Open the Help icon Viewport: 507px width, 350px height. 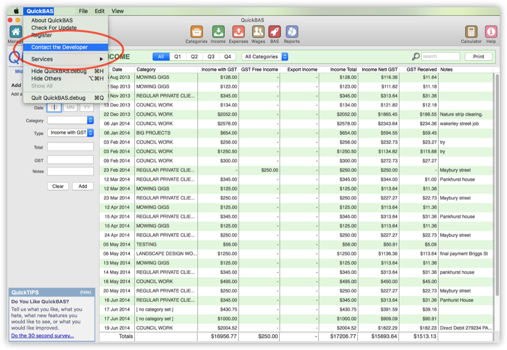491,32
